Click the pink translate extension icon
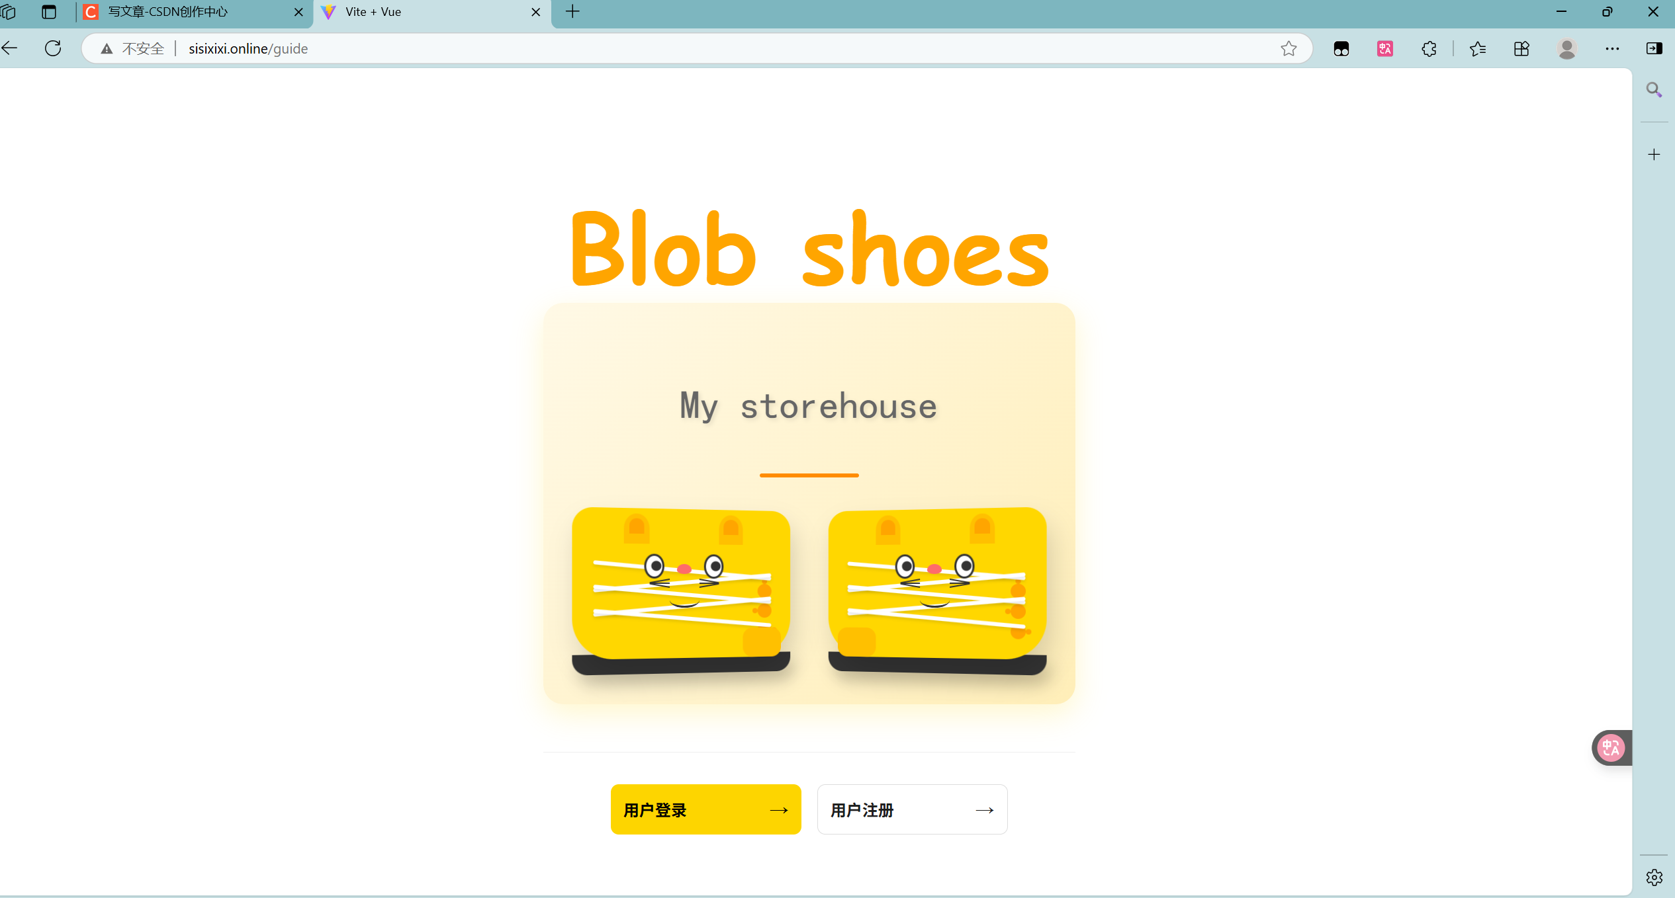Viewport: 1675px width, 898px height. point(1384,48)
